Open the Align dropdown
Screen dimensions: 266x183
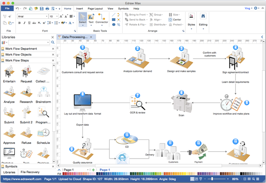pyautogui.click(x=156, y=20)
